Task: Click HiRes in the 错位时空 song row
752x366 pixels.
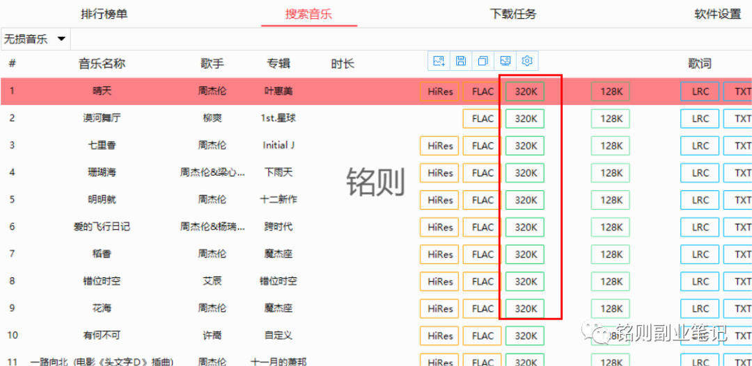Action: (x=439, y=281)
